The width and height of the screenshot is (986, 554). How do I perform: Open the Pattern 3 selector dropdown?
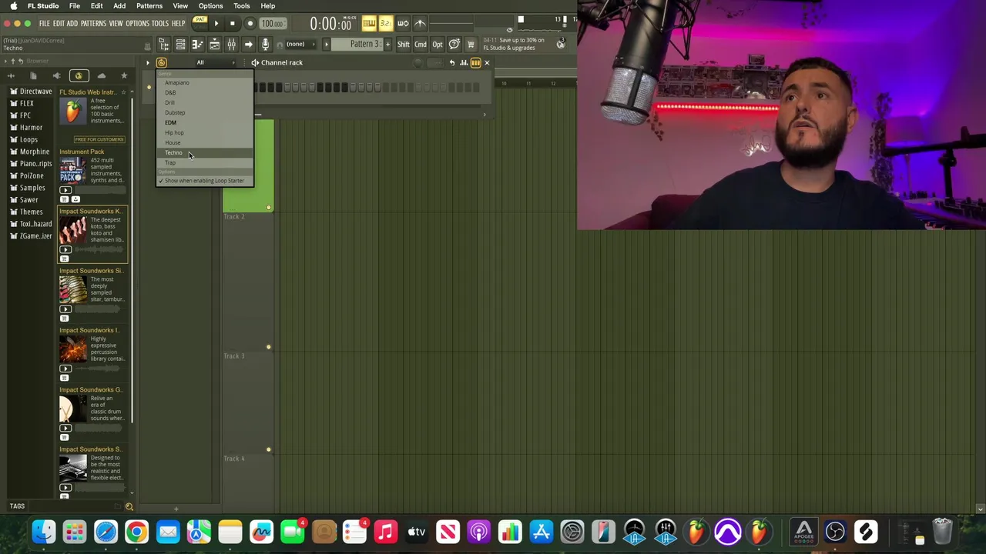tap(357, 45)
